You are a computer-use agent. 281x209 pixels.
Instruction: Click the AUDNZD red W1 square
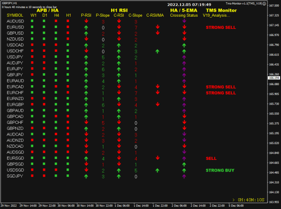coord(32,140)
